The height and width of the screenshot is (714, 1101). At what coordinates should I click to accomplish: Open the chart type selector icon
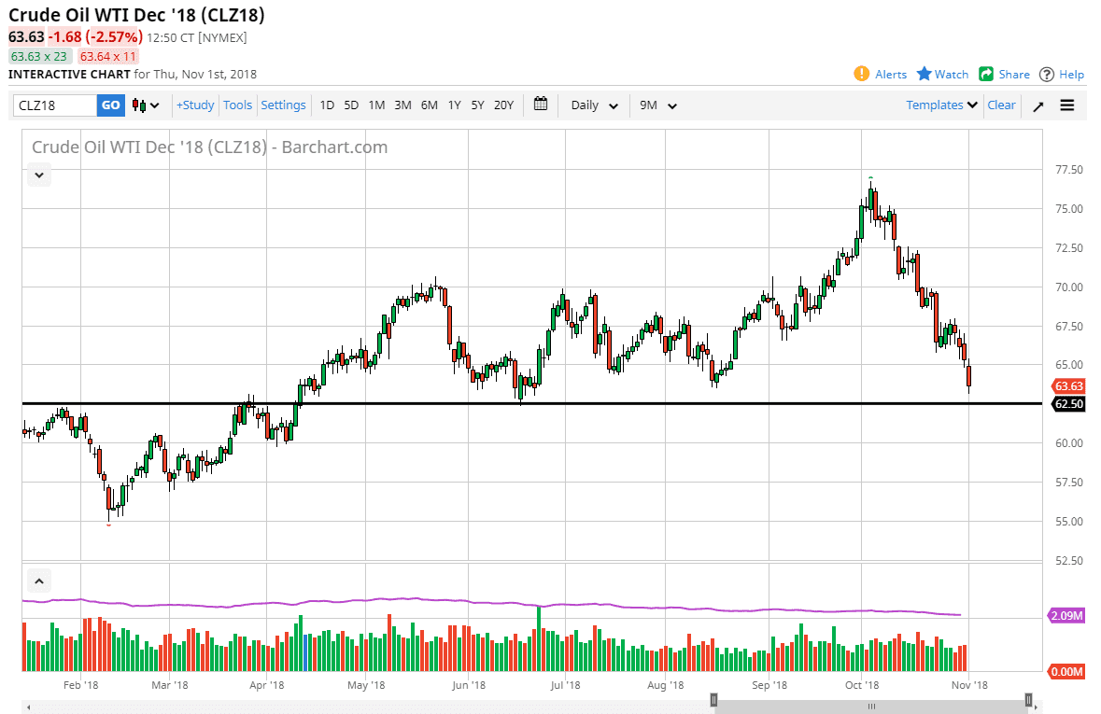(x=138, y=105)
